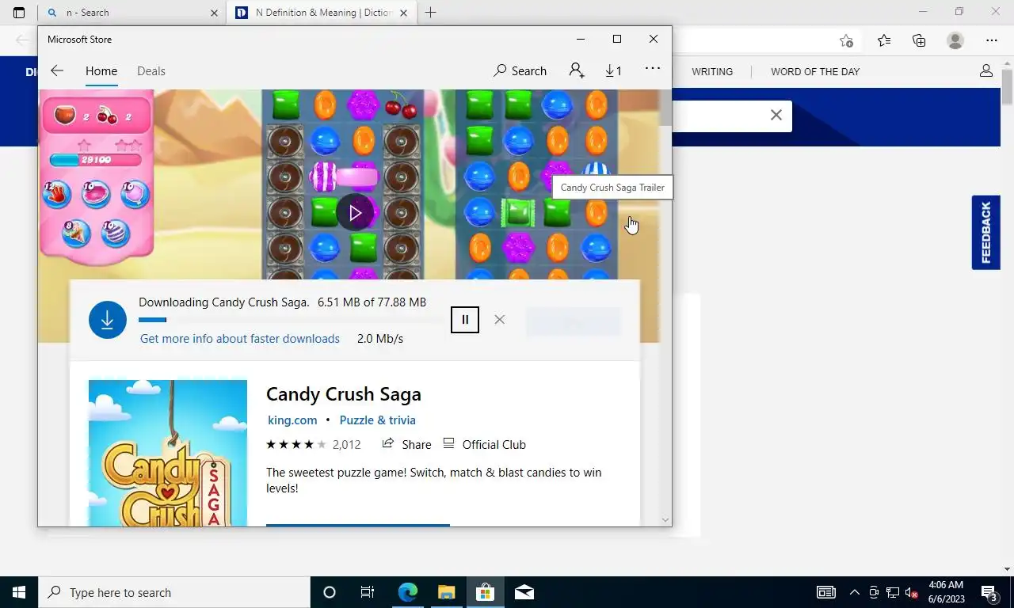Viewport: 1014px width, 608px height.
Task: Open the Puzzle & trivia category
Action: [x=377, y=420]
